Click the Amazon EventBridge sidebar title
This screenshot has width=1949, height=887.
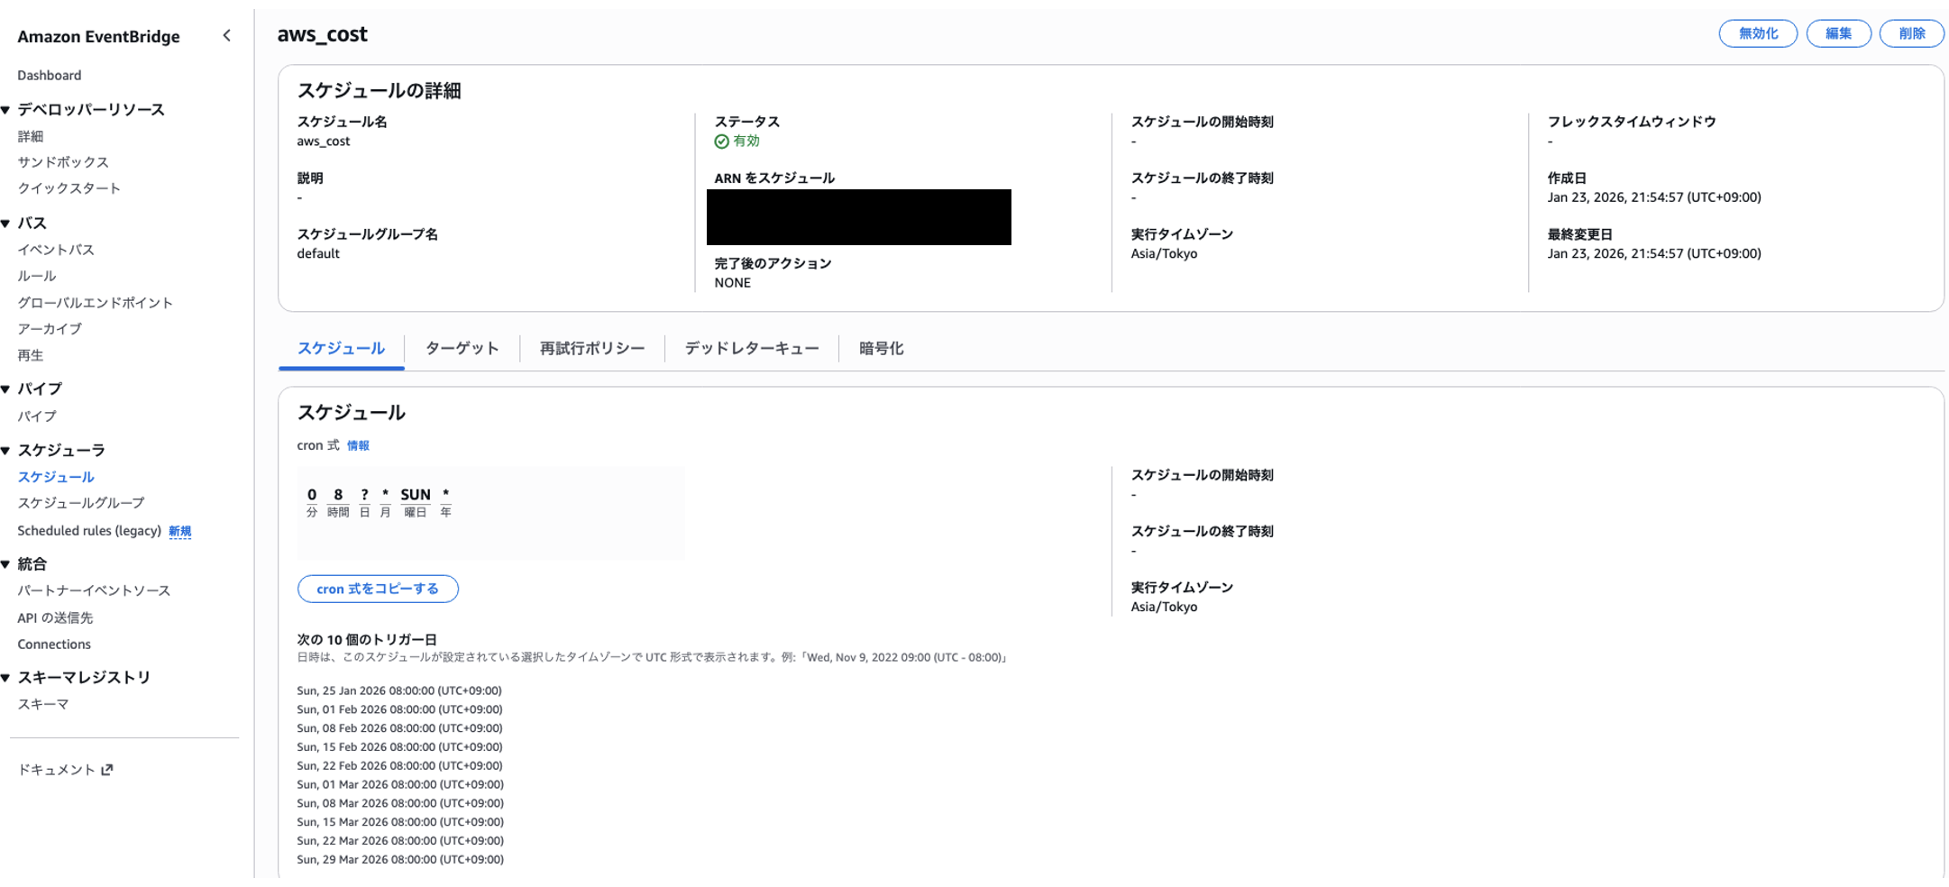coord(98,37)
